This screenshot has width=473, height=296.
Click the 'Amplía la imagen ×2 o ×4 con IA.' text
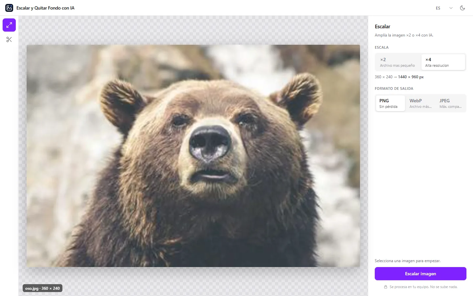pyautogui.click(x=404, y=35)
